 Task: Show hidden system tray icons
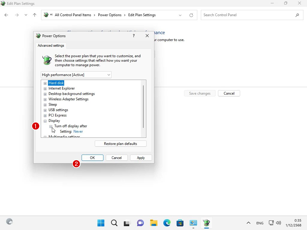pyautogui.click(x=248, y=223)
